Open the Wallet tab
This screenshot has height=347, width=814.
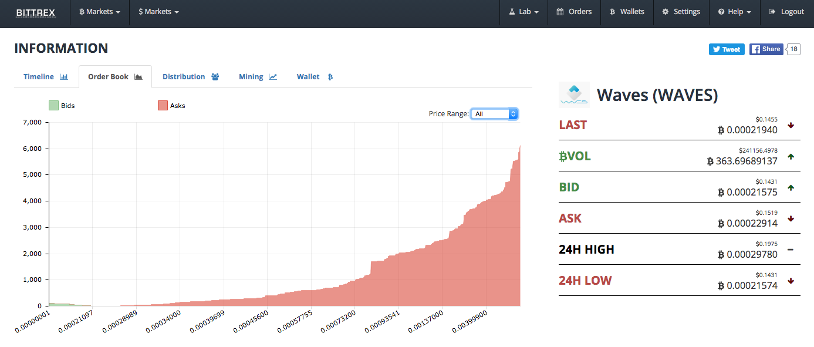click(x=315, y=77)
